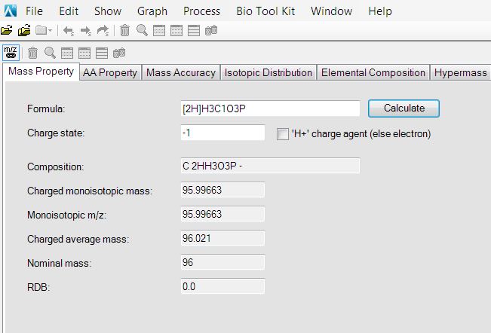Switch to the AA Property tab
This screenshot has height=333, width=491.
click(110, 72)
